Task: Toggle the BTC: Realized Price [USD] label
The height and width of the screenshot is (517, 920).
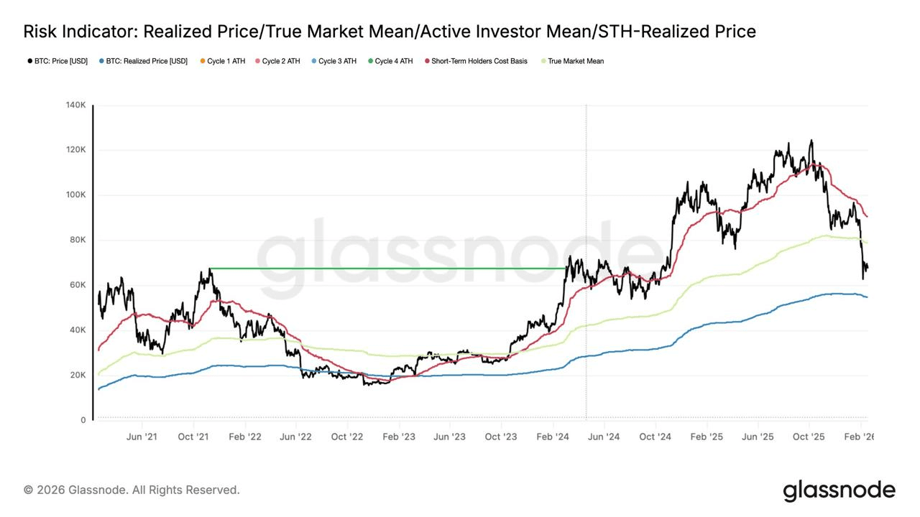Action: (x=147, y=62)
